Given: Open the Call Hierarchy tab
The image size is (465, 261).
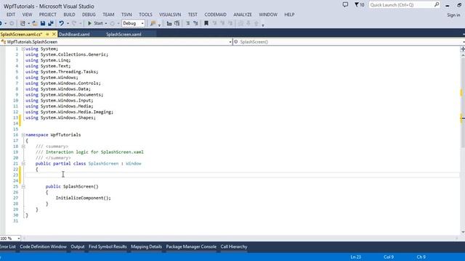Looking at the screenshot, I should [x=234, y=246].
